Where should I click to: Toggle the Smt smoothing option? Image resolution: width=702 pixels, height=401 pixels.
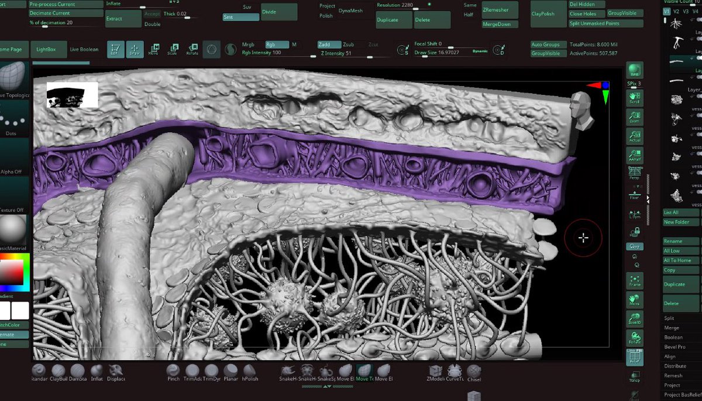[x=241, y=17]
